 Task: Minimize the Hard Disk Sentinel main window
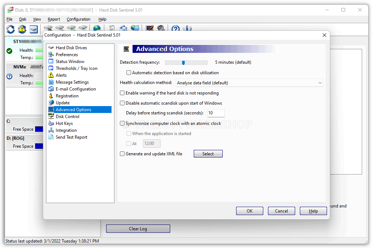click(x=327, y=10)
